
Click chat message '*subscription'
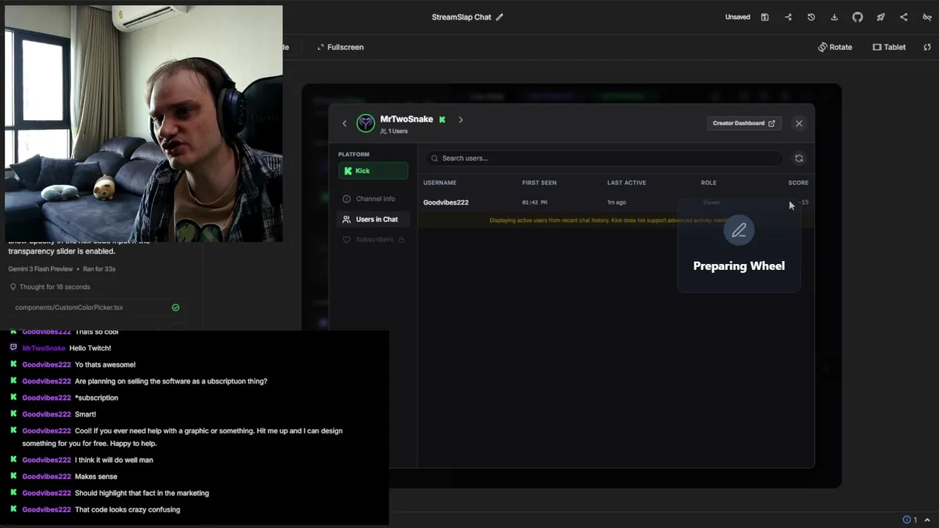[x=96, y=397]
